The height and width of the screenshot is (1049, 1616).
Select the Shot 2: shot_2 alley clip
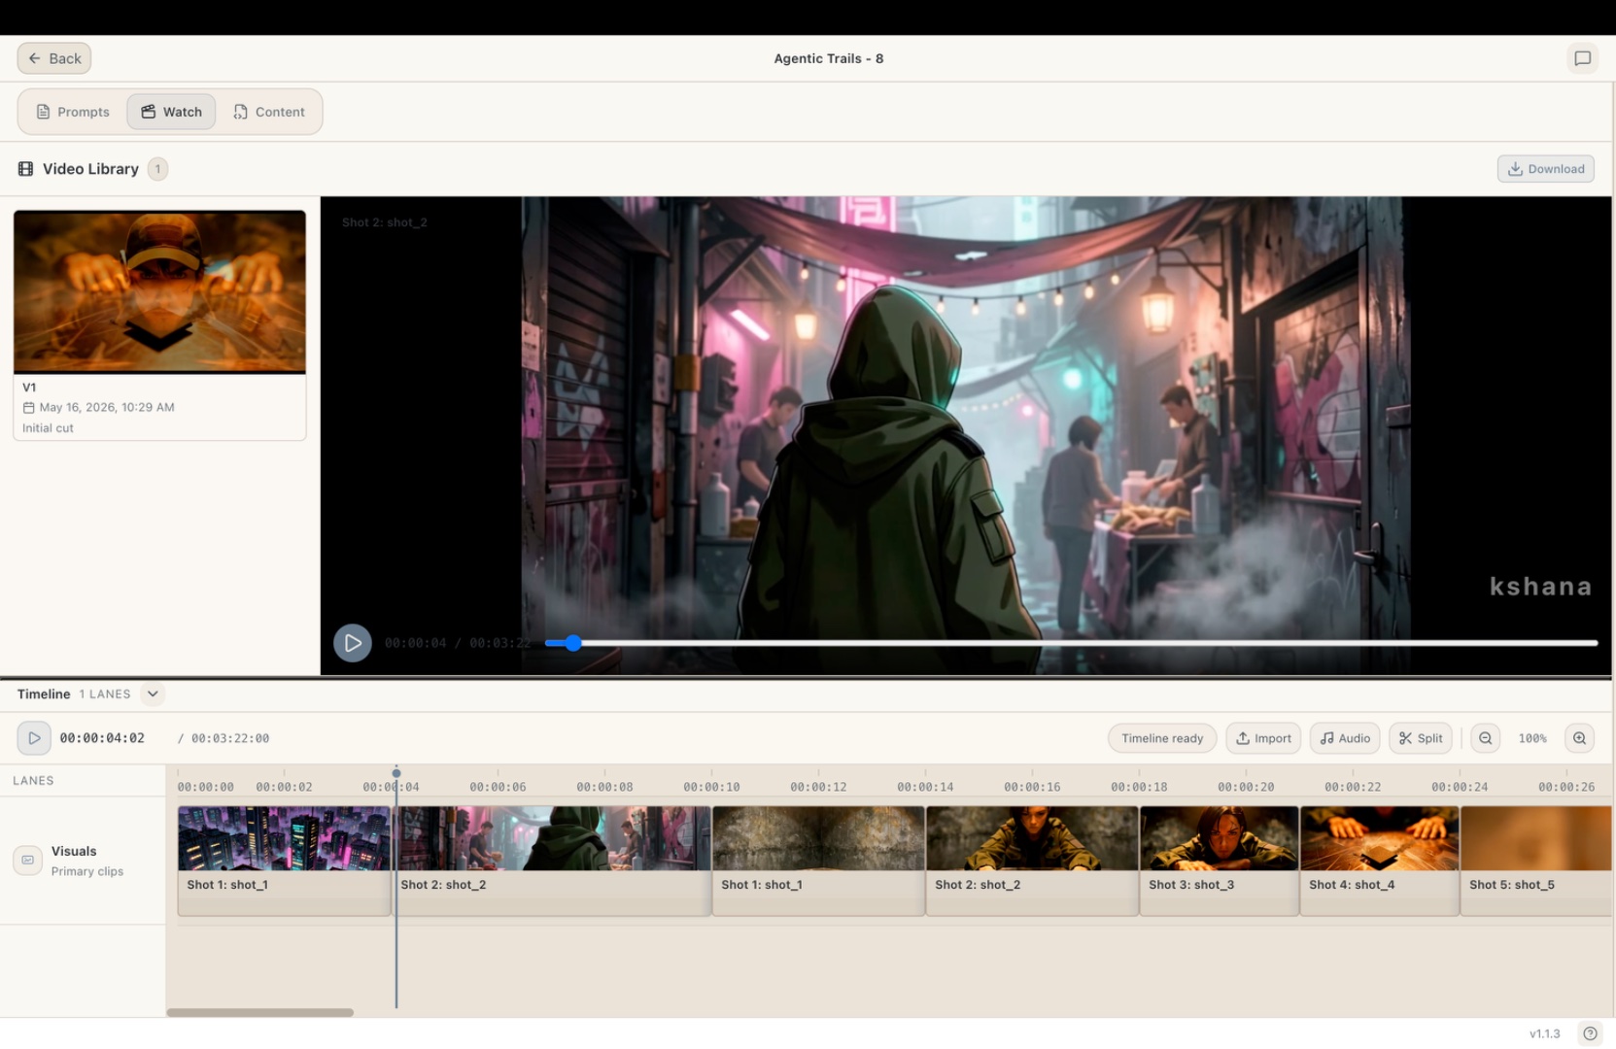pos(554,861)
